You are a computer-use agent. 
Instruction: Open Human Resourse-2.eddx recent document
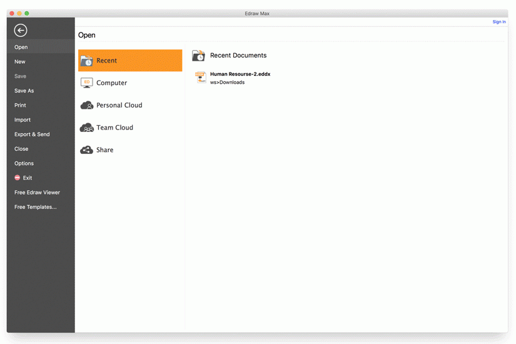coord(240,74)
